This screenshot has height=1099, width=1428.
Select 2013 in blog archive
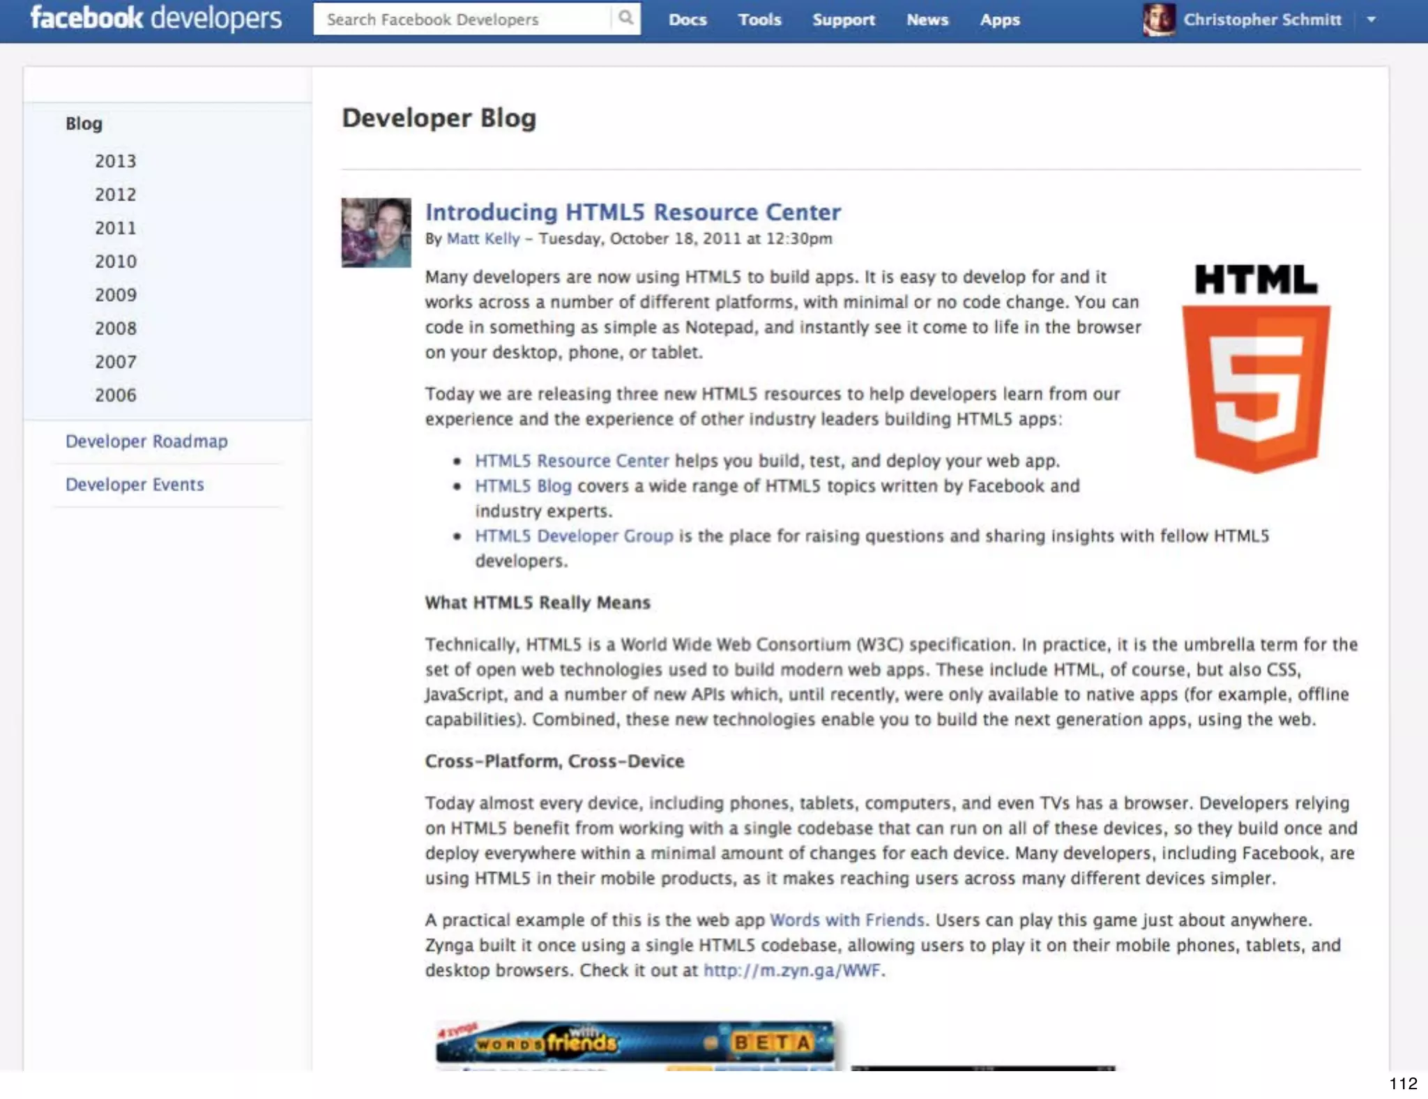(x=116, y=161)
